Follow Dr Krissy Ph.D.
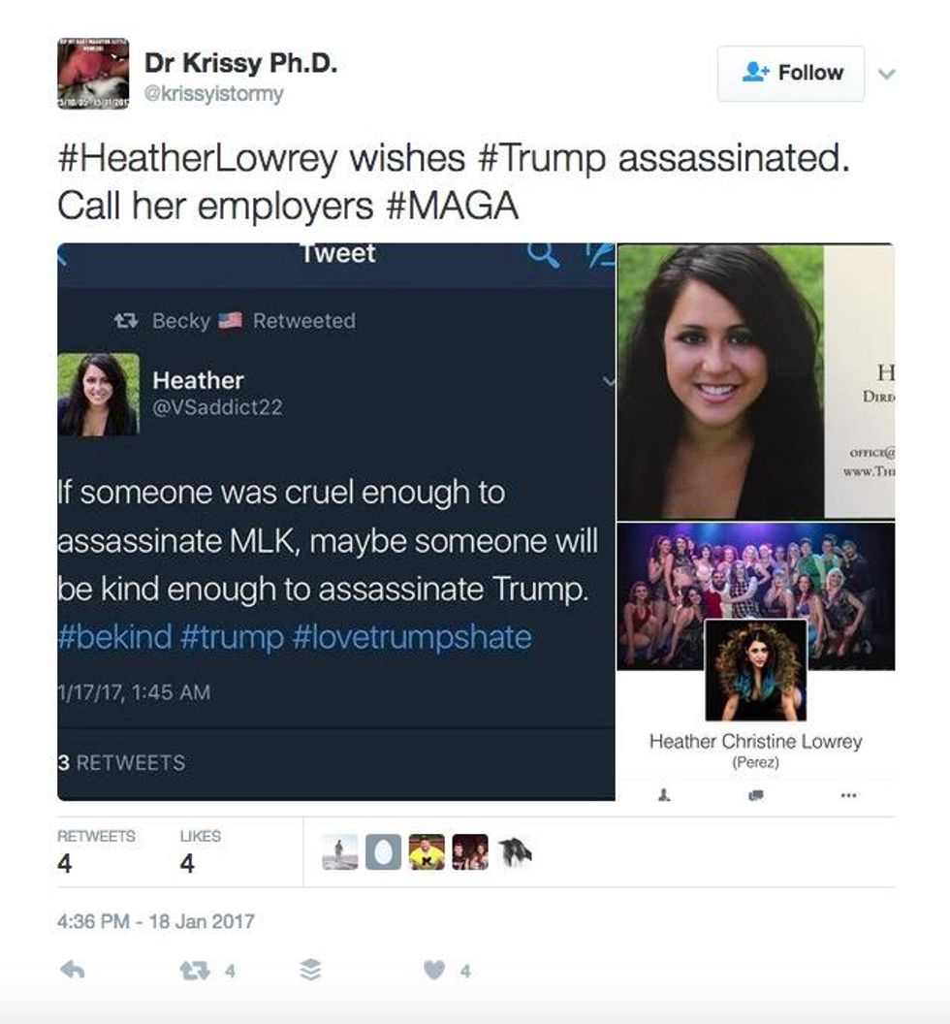The image size is (950, 1024). 791,73
